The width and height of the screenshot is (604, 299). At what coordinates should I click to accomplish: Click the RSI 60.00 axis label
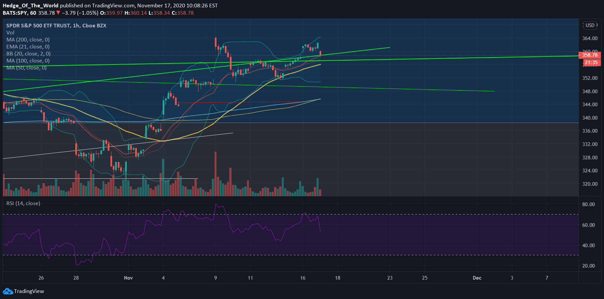click(x=589, y=225)
